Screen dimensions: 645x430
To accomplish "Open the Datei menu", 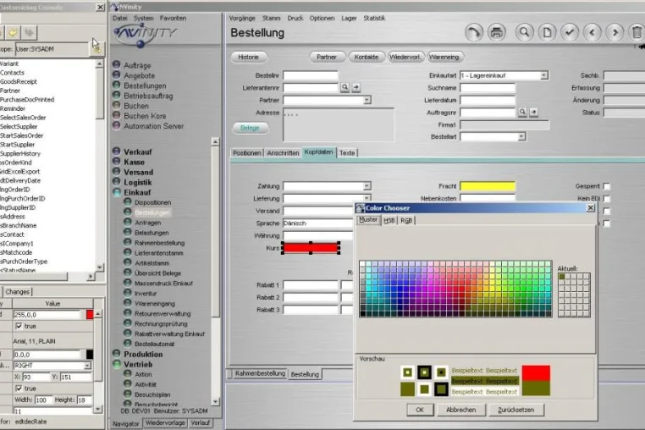I will [119, 18].
